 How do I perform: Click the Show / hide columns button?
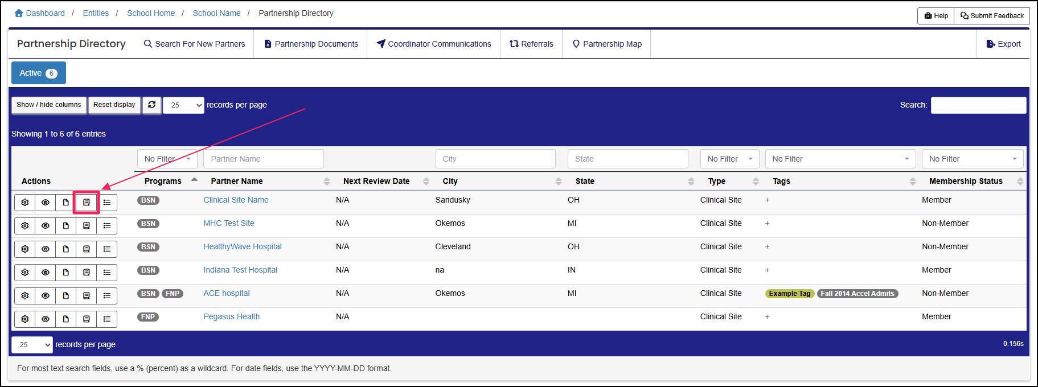[x=49, y=105]
